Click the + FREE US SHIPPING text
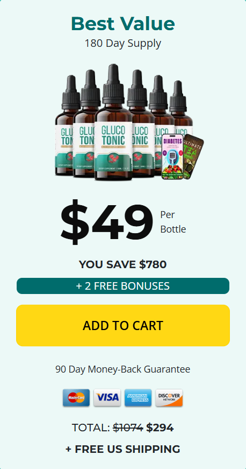This screenshot has height=469, width=246. (123, 449)
